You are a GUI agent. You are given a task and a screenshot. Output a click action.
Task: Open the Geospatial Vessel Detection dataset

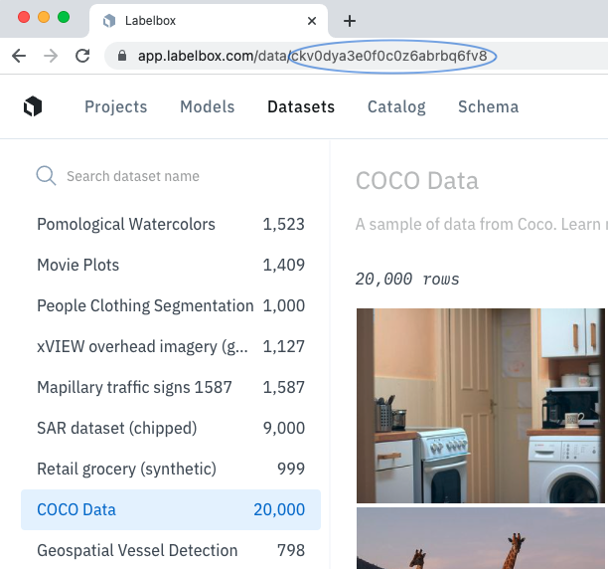[x=171, y=550]
